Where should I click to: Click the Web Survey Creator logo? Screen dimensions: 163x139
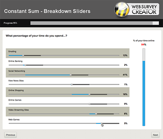coord(137,9)
